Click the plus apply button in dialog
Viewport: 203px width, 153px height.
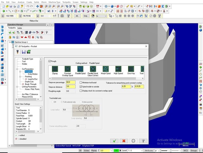[134, 141]
